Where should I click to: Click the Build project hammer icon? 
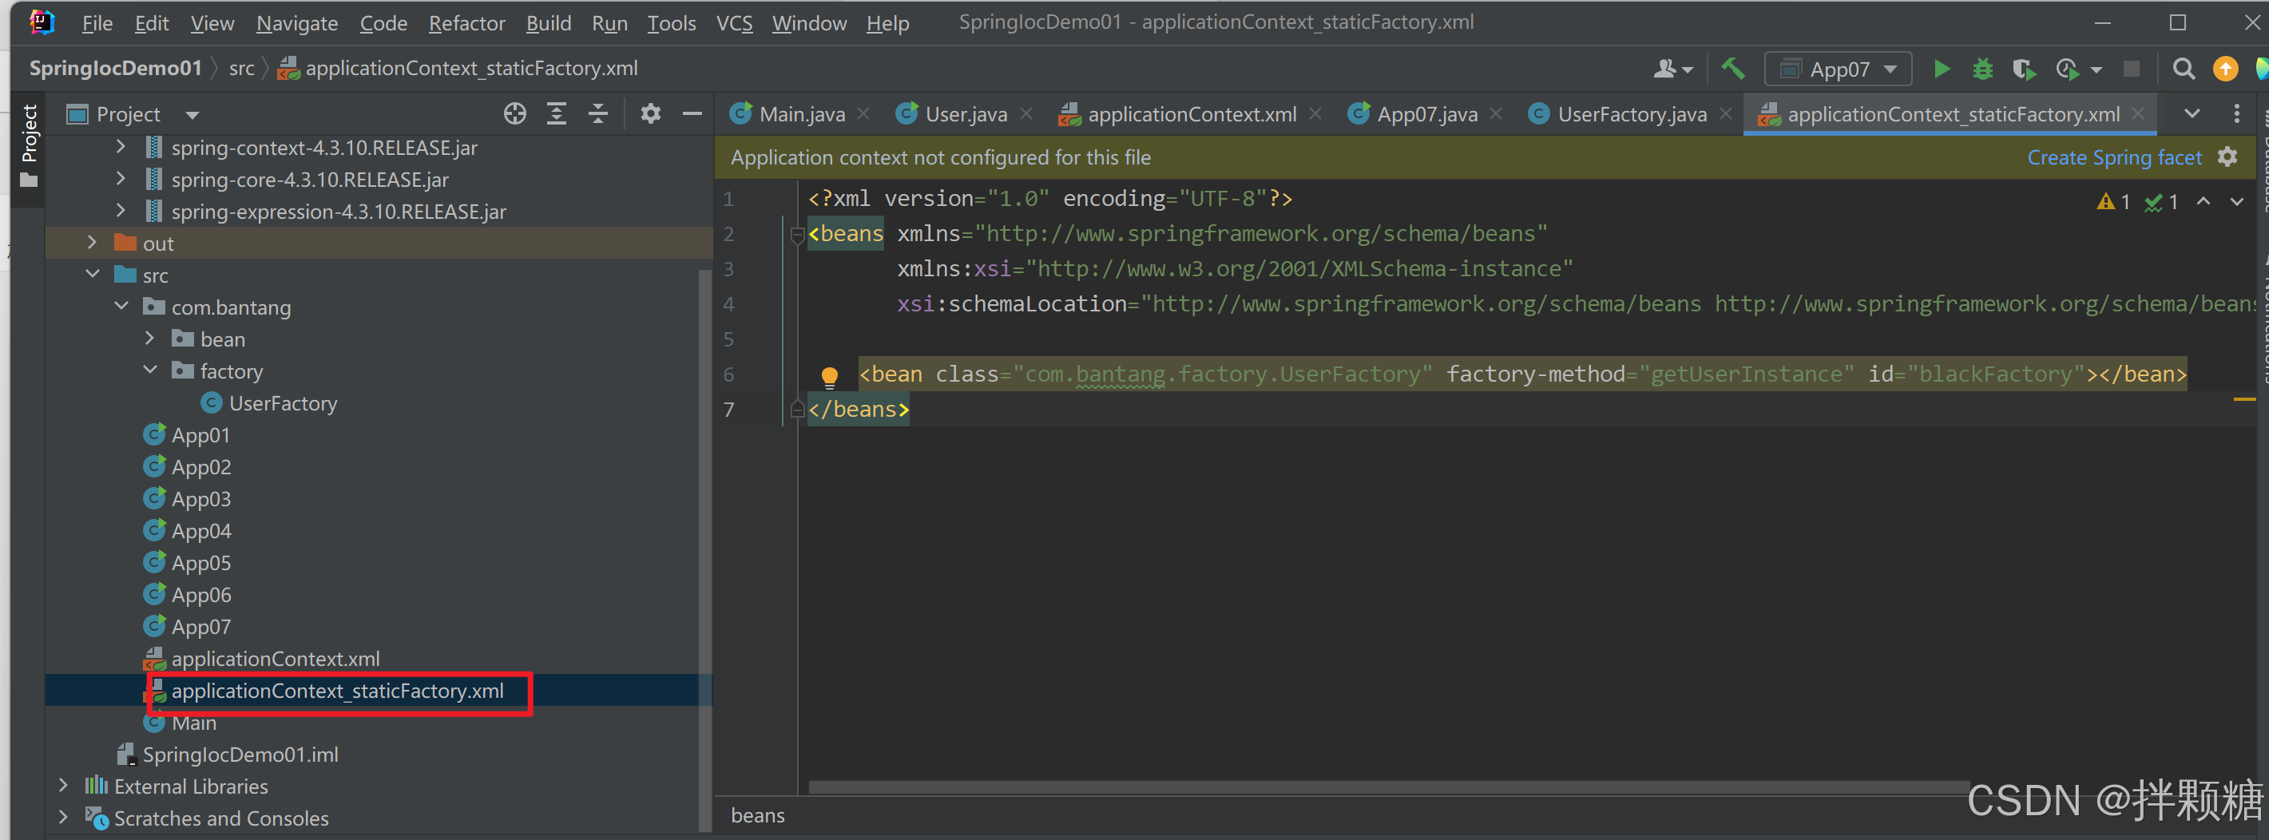click(1732, 69)
